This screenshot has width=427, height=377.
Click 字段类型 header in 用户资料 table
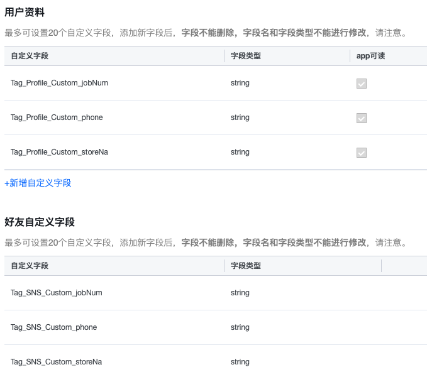point(246,56)
